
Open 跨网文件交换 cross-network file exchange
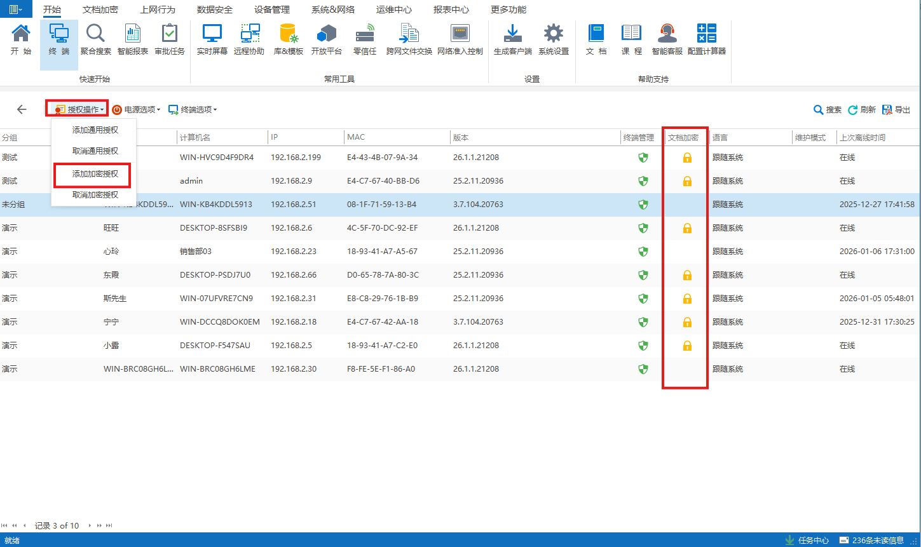tap(409, 39)
